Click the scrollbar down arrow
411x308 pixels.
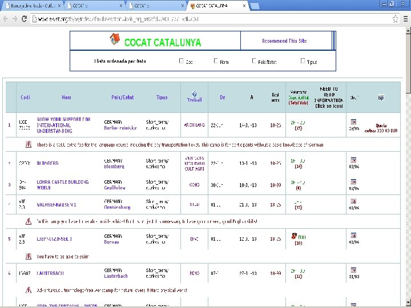click(408, 302)
